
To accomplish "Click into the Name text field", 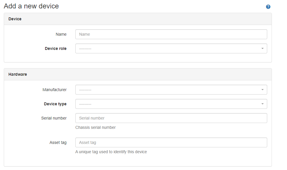I will [x=171, y=34].
